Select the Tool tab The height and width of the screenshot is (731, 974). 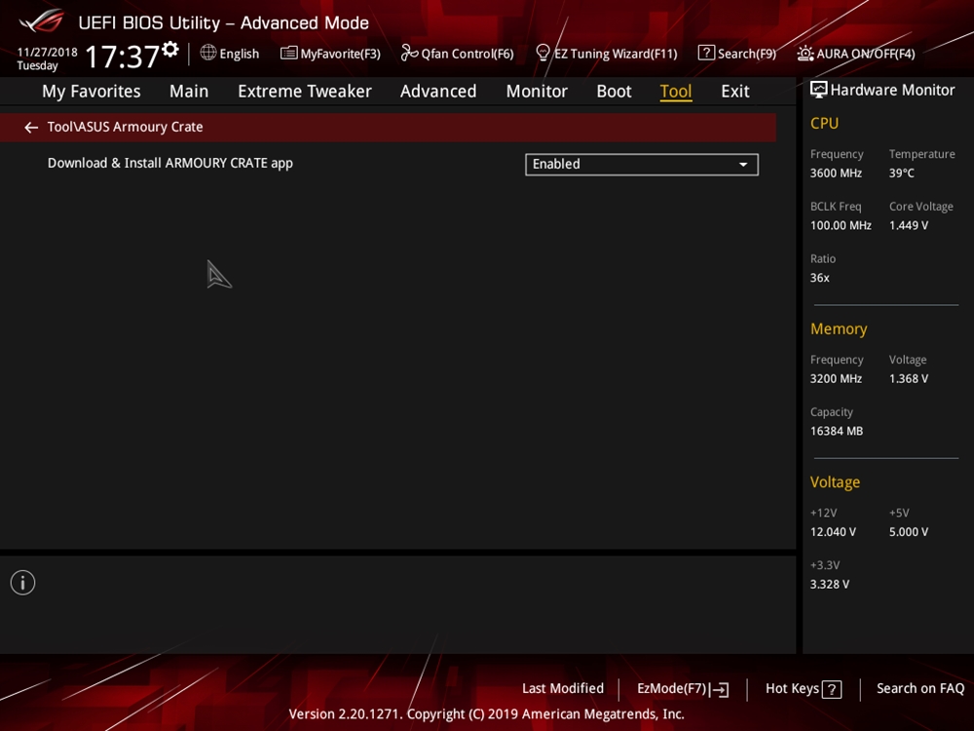click(676, 92)
